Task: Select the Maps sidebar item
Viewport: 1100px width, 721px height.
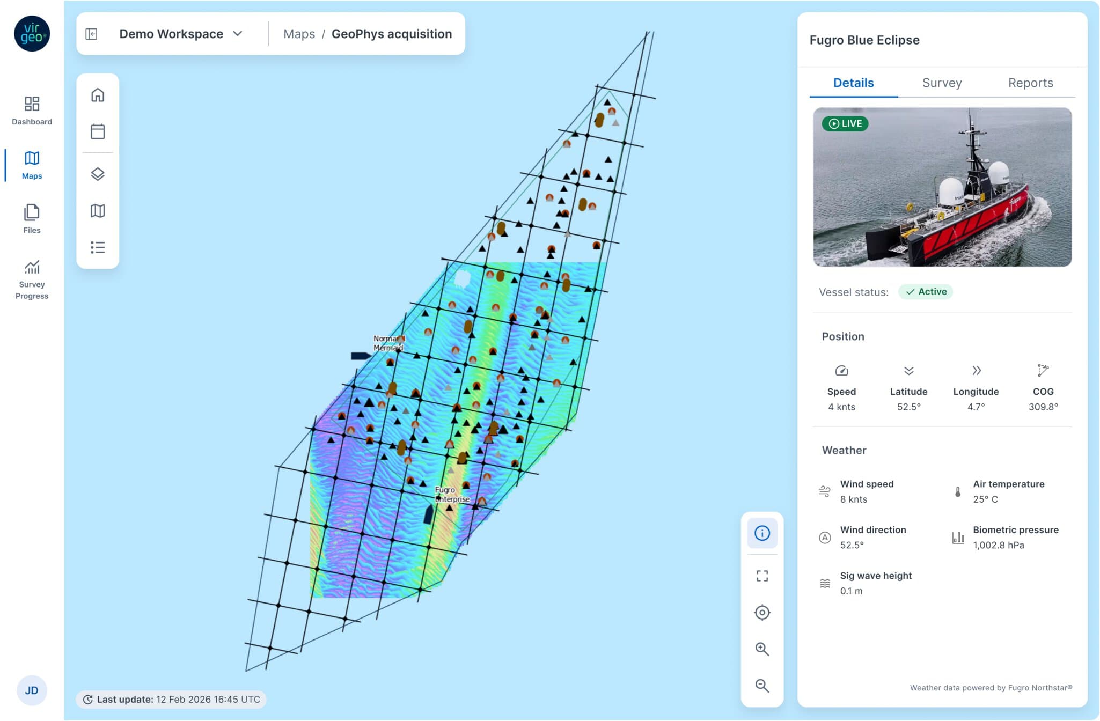Action: [x=32, y=165]
